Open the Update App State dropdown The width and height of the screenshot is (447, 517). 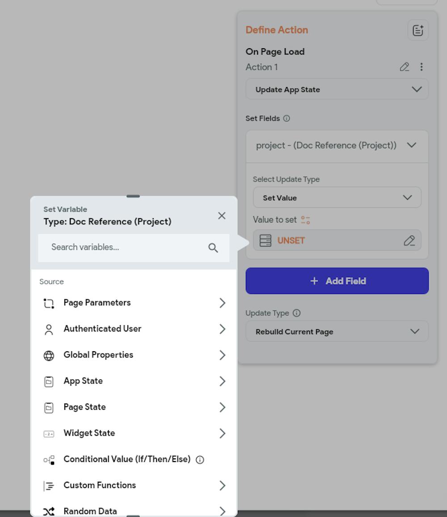[337, 89]
